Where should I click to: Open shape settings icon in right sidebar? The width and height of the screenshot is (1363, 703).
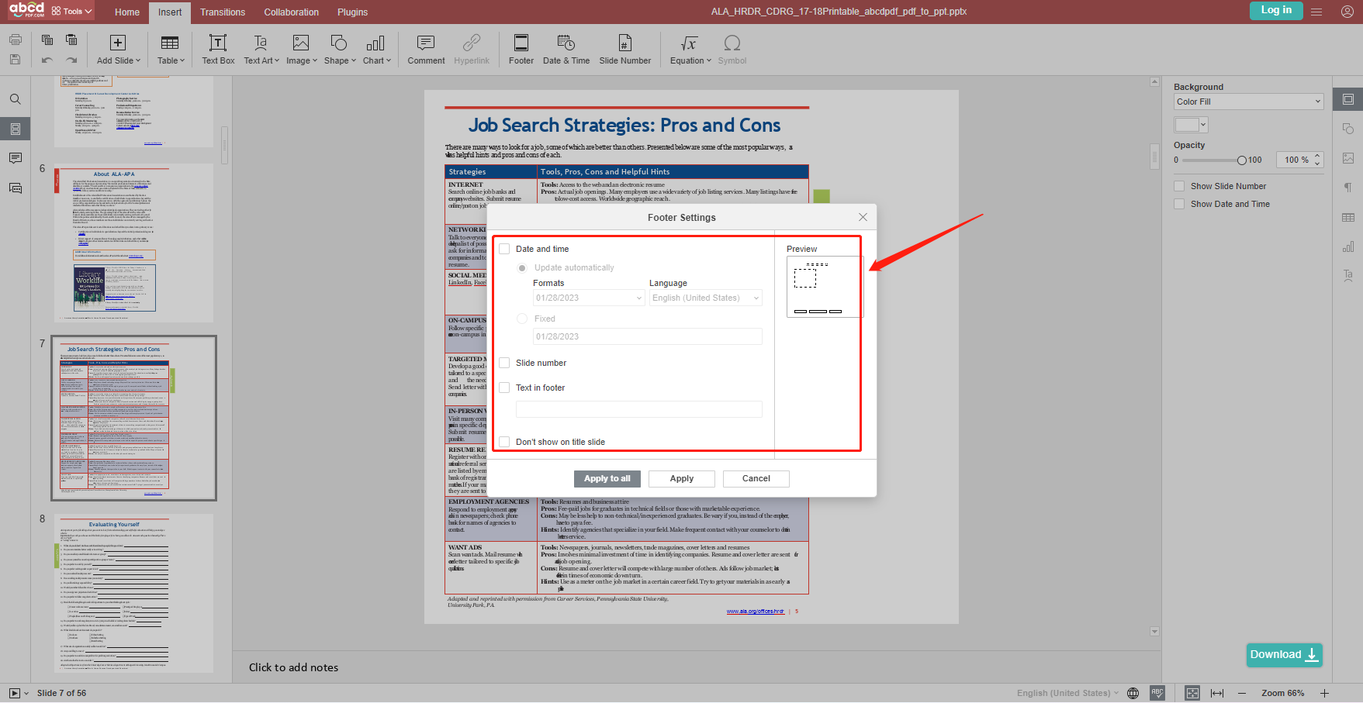pyautogui.click(x=1348, y=129)
